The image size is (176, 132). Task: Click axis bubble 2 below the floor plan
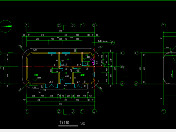(59, 111)
